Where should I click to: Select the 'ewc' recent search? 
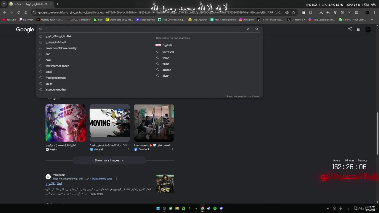48,60
